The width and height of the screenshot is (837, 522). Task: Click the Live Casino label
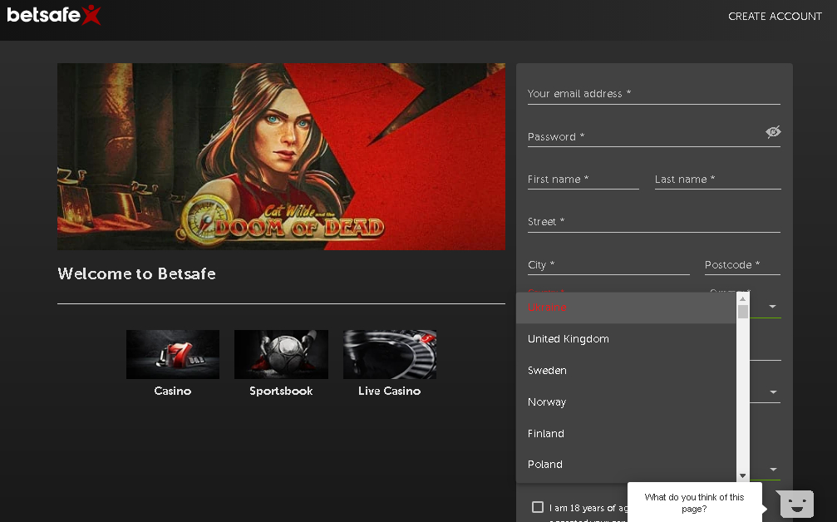pos(390,391)
